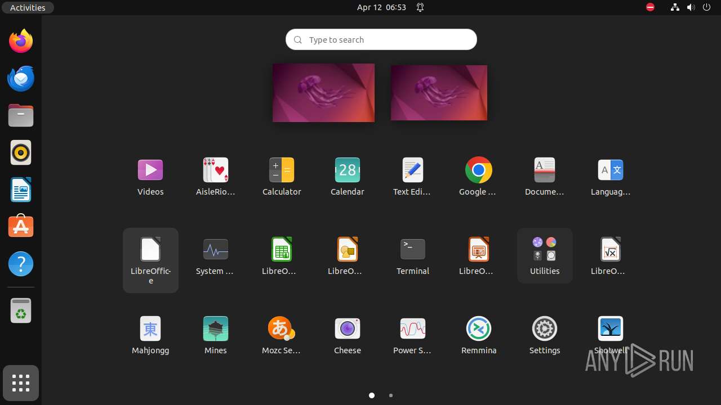
Task: Open the Settings app
Action: click(545, 335)
